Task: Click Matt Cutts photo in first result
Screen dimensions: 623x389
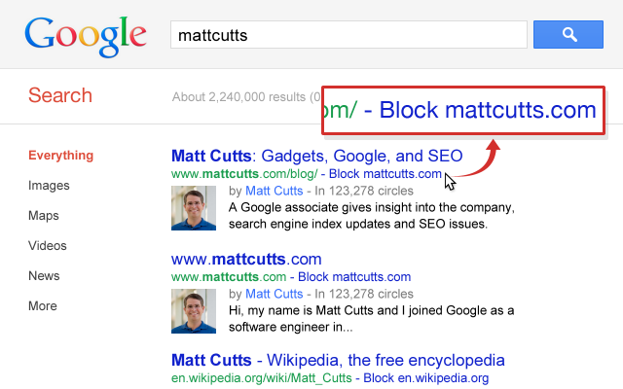Action: click(x=194, y=208)
